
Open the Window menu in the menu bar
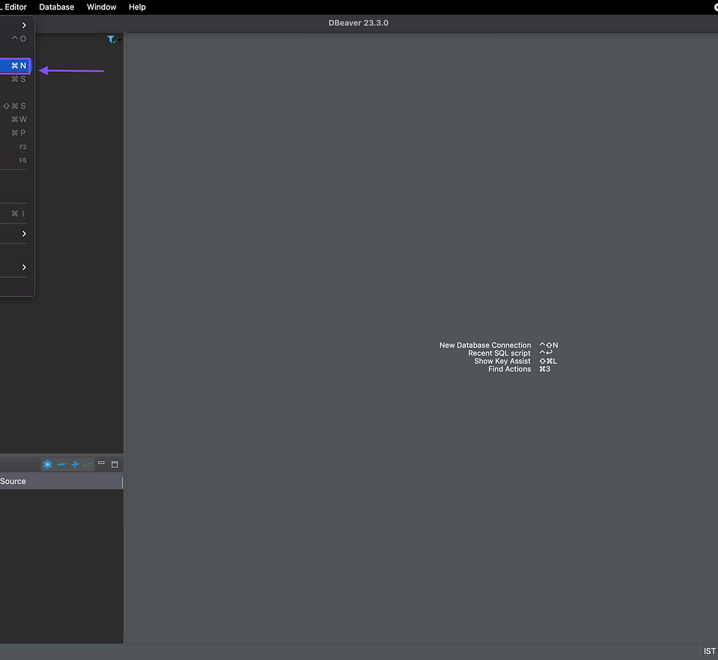pos(101,7)
